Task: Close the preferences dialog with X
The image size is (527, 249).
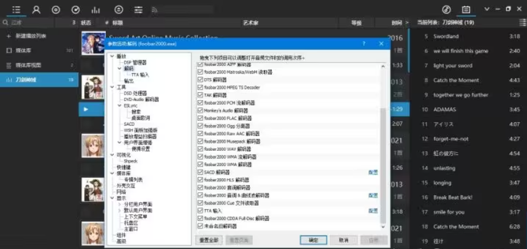Action: 381,43
